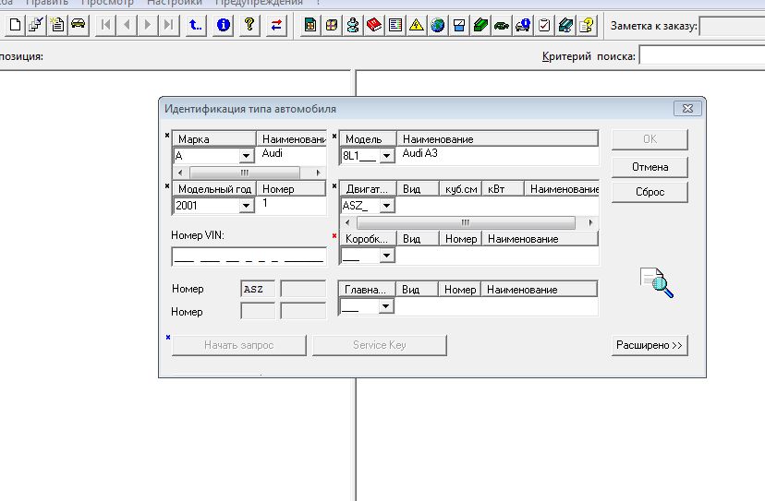Click the car icon in toolbar
This screenshot has width=765, height=501.
(x=79, y=25)
